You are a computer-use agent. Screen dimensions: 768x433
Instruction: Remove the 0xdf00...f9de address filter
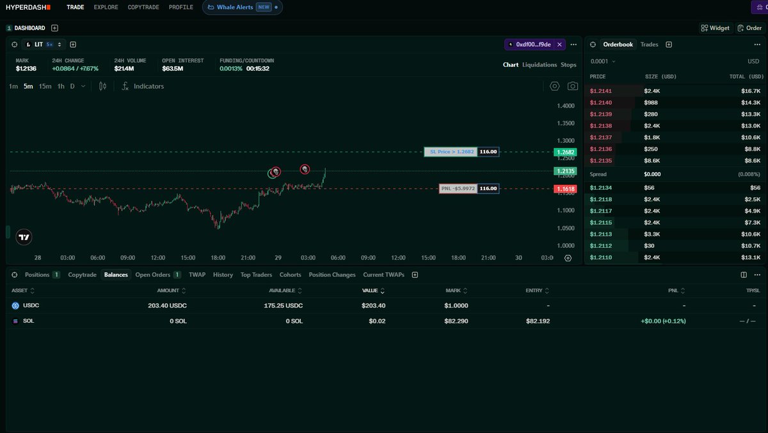coord(559,45)
